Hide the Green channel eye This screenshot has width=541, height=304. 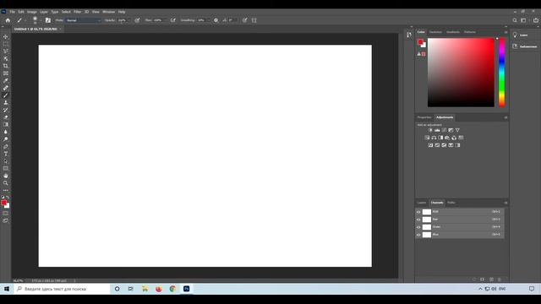tap(418, 227)
